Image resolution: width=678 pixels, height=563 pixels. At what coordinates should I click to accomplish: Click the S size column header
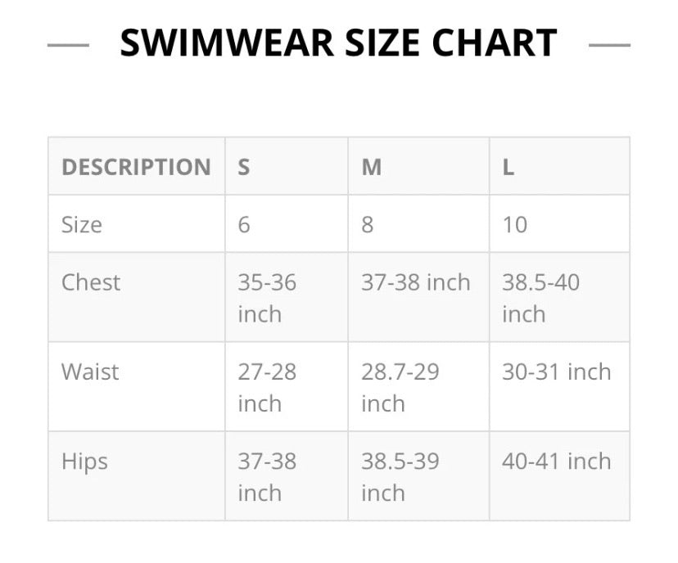pos(244,167)
